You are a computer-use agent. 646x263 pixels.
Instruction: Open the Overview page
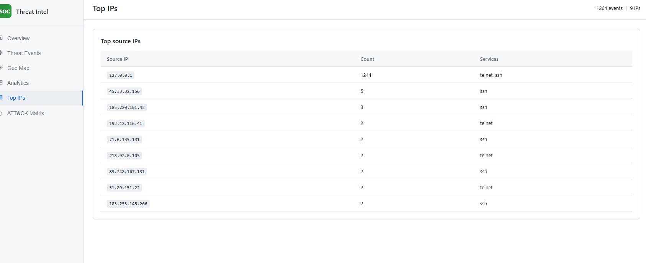point(18,38)
